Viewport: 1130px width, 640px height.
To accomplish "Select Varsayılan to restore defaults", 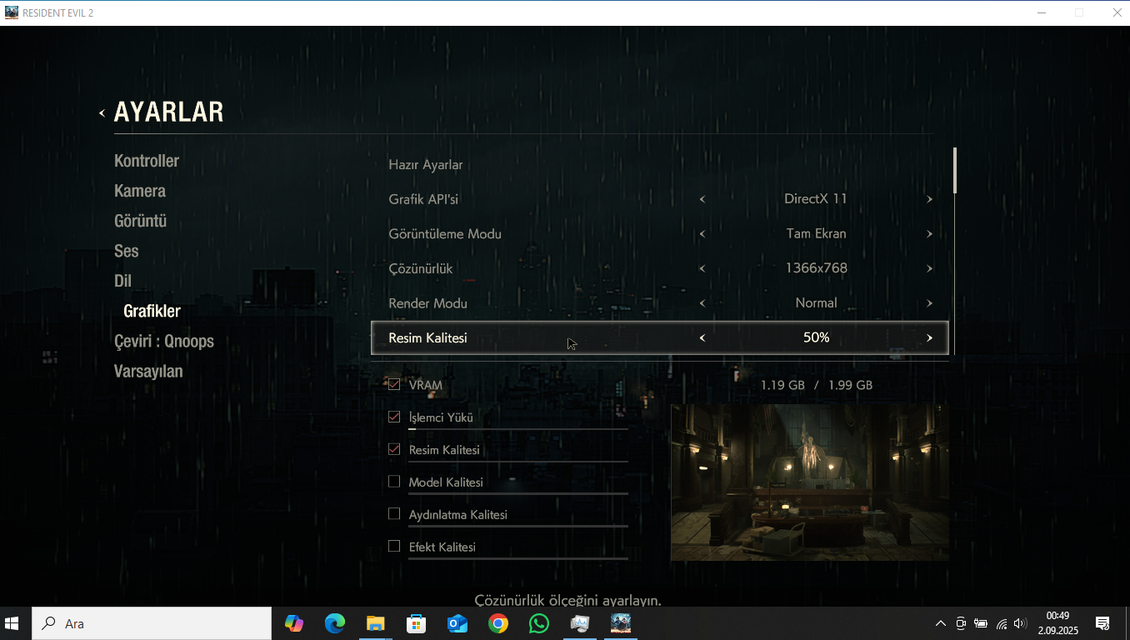I will pos(148,371).
